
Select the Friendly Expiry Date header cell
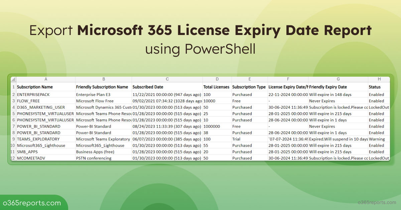point(328,87)
